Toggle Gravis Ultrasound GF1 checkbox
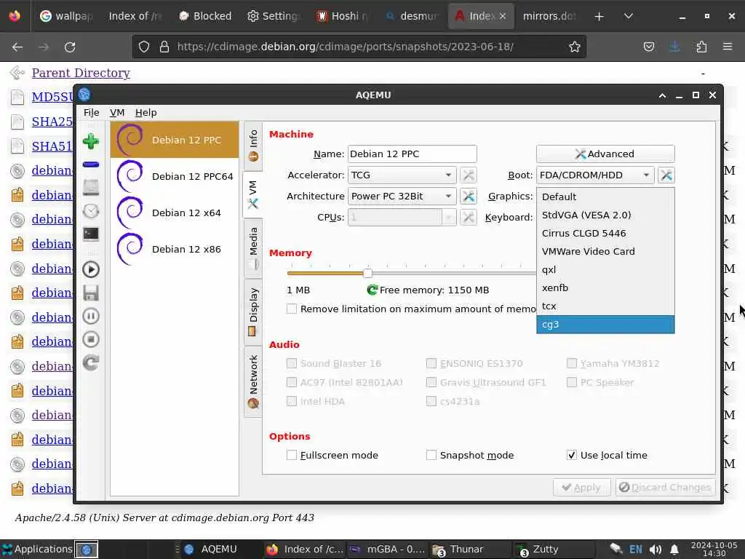 (x=431, y=382)
